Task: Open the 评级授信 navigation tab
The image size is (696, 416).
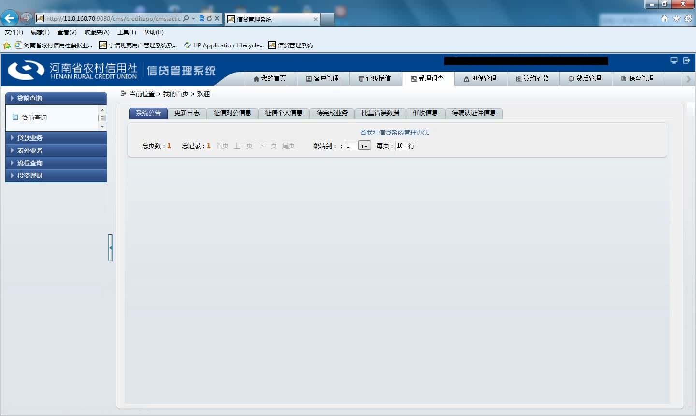Action: tap(375, 78)
